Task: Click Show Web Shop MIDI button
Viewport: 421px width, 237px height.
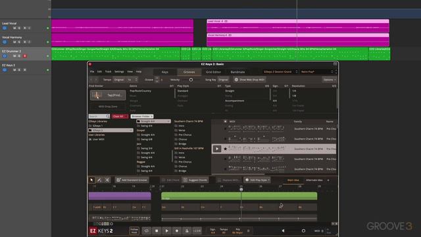Action: (249, 80)
